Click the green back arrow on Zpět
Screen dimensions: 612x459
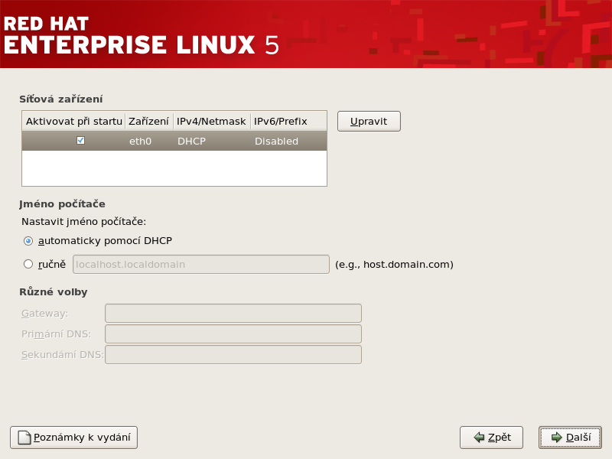pyautogui.click(x=479, y=438)
